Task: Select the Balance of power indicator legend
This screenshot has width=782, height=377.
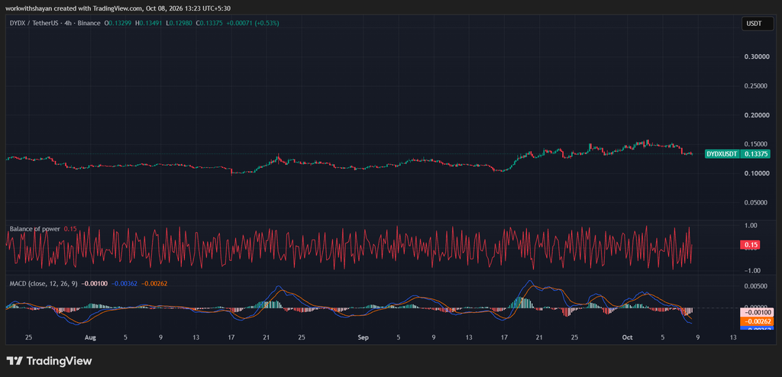Action: pos(35,229)
